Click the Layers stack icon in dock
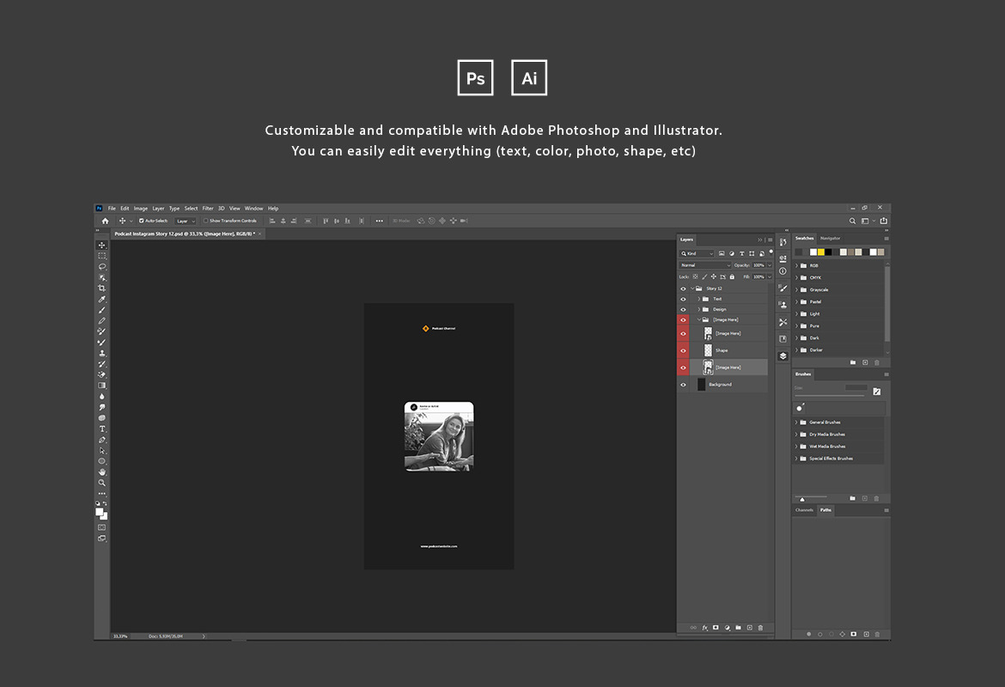 click(783, 356)
